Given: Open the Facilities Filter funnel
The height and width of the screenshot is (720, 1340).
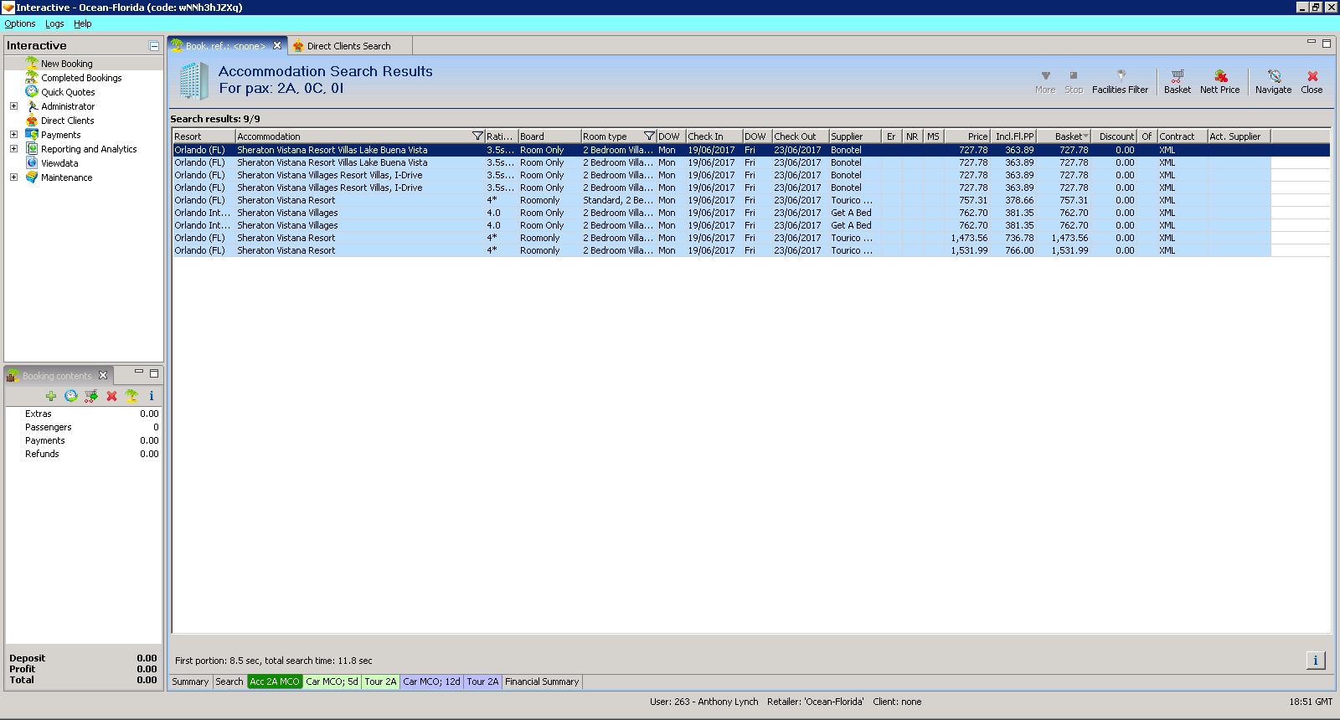Looking at the screenshot, I should tap(1121, 75).
